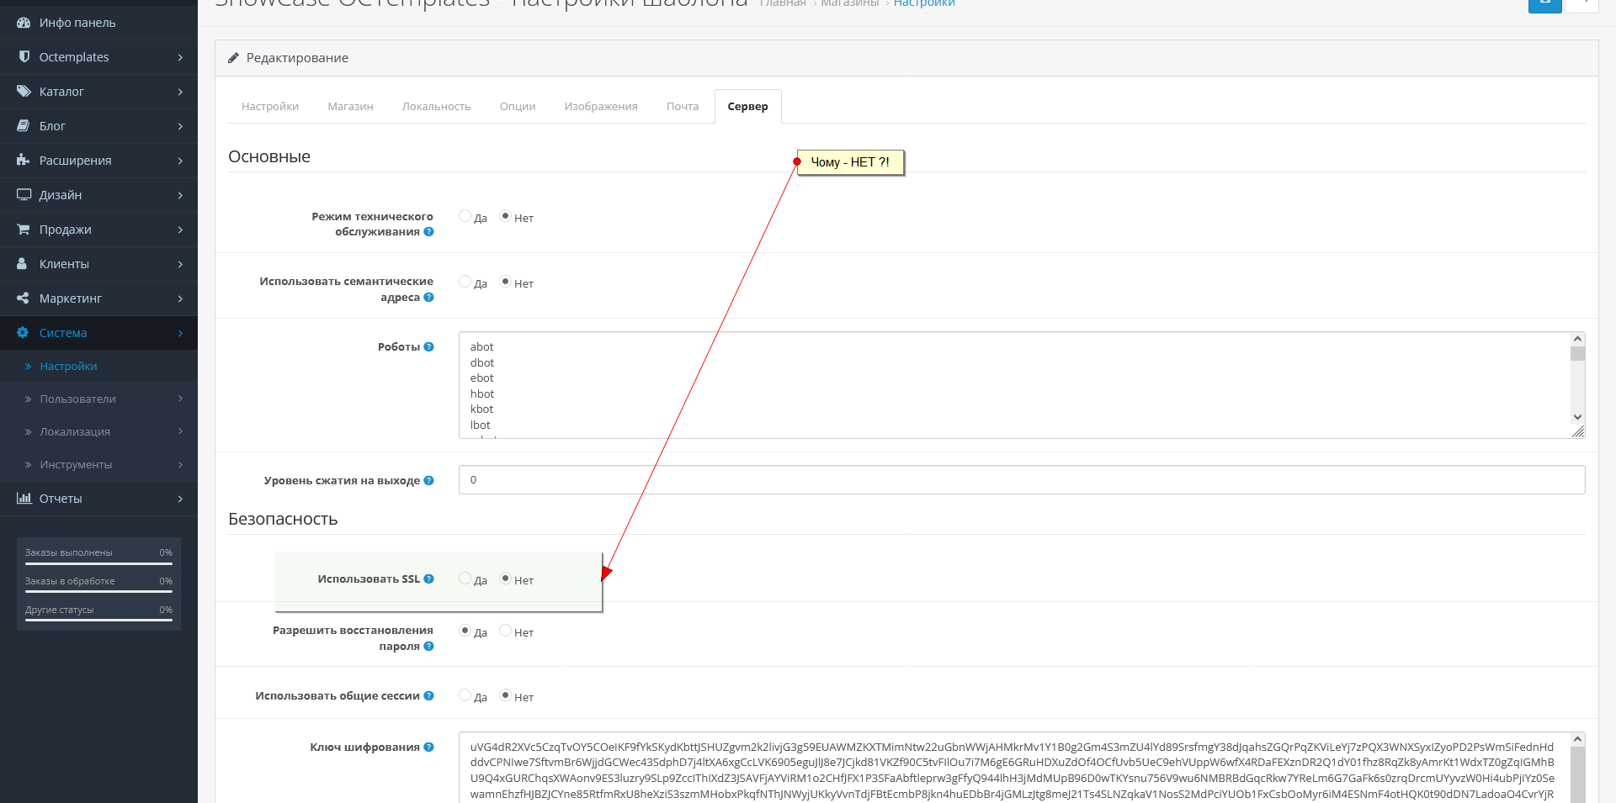Switch to the Магазин tab

pos(350,107)
